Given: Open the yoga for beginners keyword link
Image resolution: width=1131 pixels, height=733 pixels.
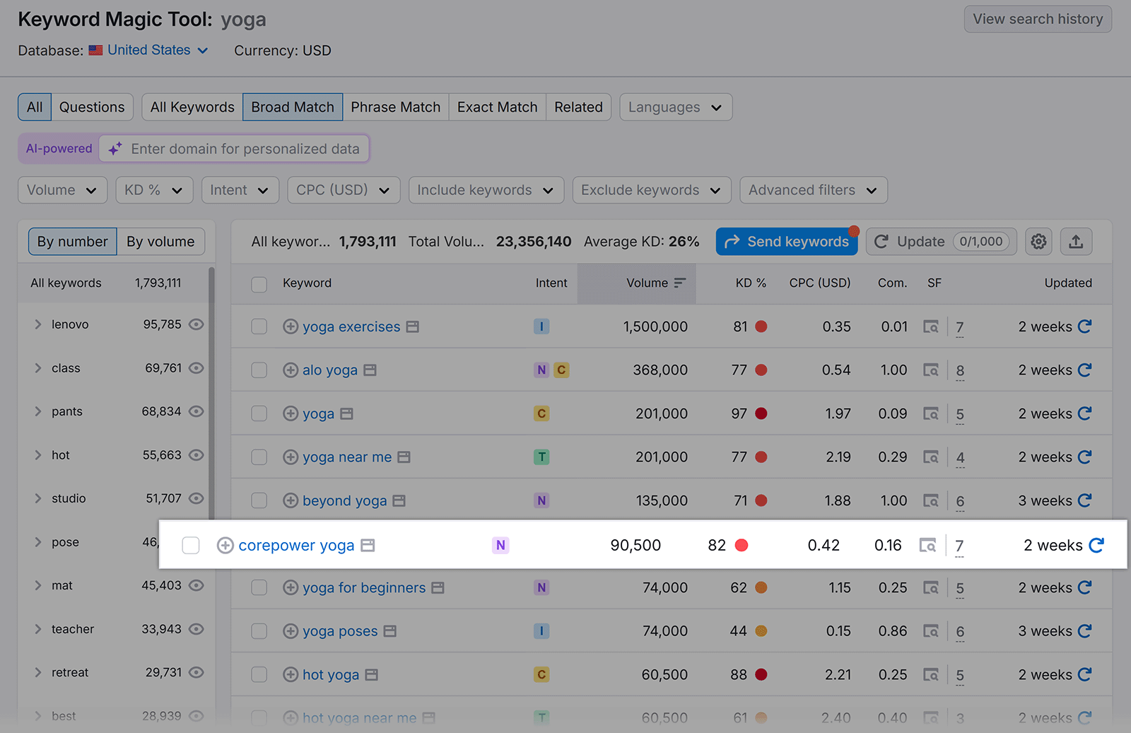Looking at the screenshot, I should (x=363, y=587).
